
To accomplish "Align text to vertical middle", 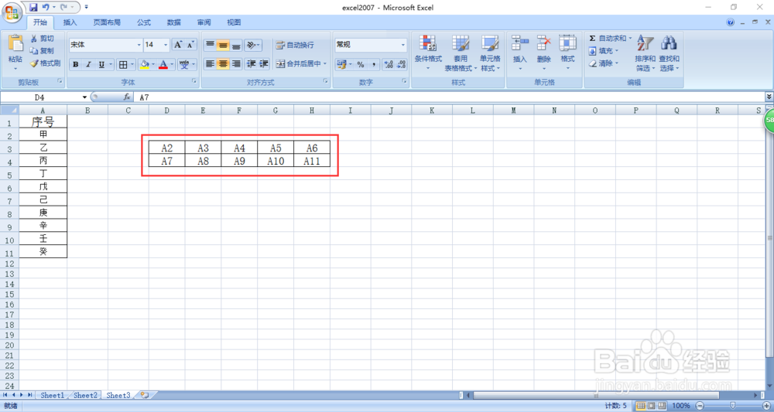I will tap(223, 46).
